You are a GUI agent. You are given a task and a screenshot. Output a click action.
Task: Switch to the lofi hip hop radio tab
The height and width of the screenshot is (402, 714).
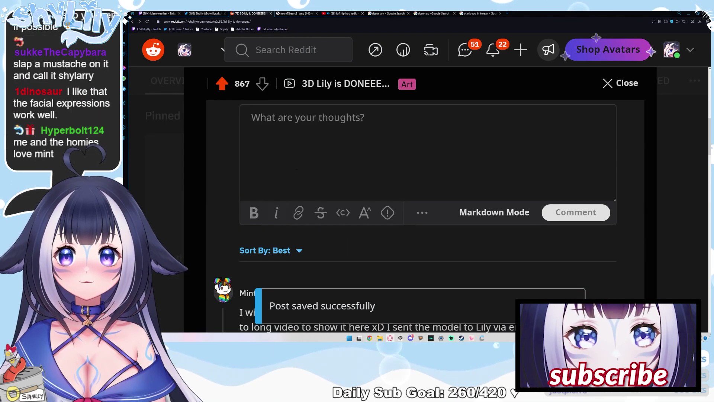pyautogui.click(x=342, y=13)
